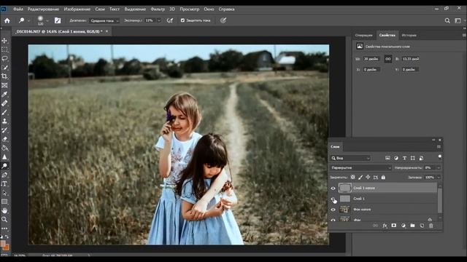Switch to the История tab
This screenshot has height=262, width=467.
(x=409, y=36)
